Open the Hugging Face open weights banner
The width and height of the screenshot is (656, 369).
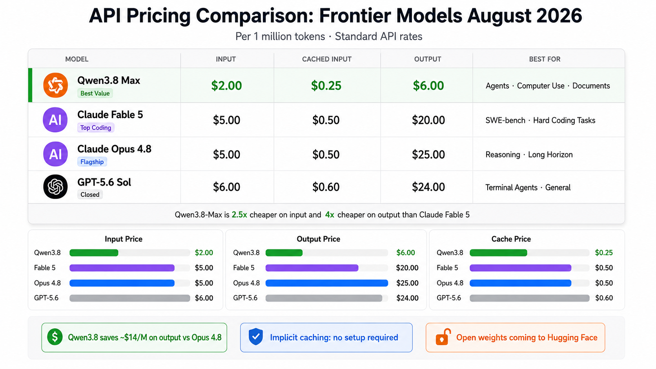(515, 337)
